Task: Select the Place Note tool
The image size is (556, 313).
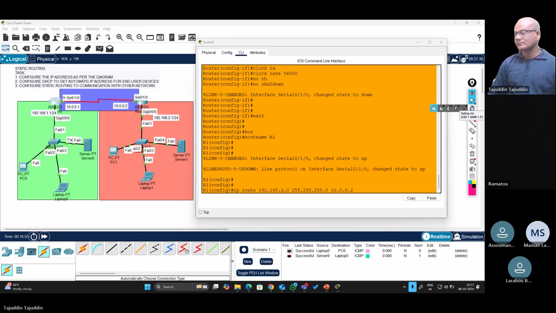Action: tap(47, 49)
